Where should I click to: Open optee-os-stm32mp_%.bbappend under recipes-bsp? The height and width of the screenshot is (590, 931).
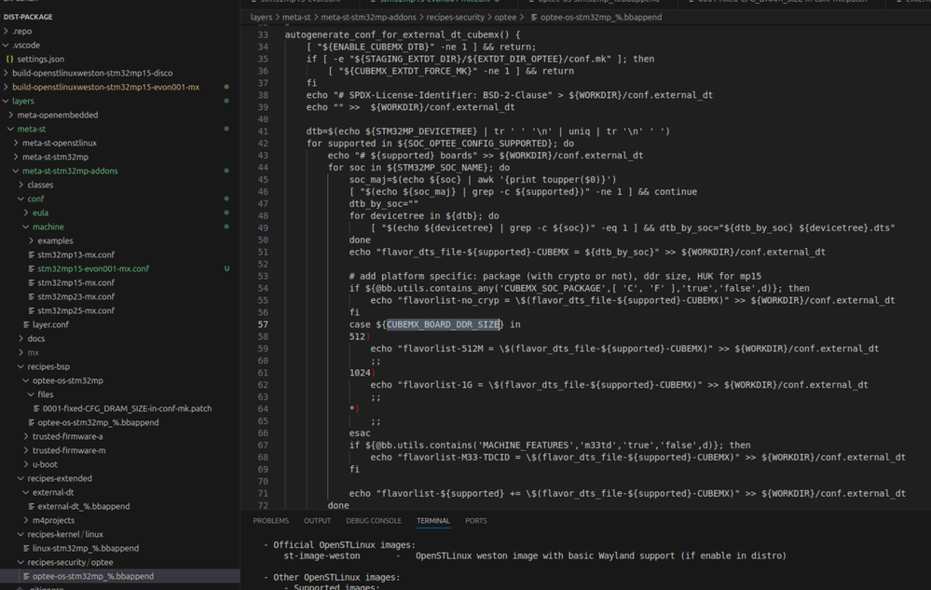98,422
